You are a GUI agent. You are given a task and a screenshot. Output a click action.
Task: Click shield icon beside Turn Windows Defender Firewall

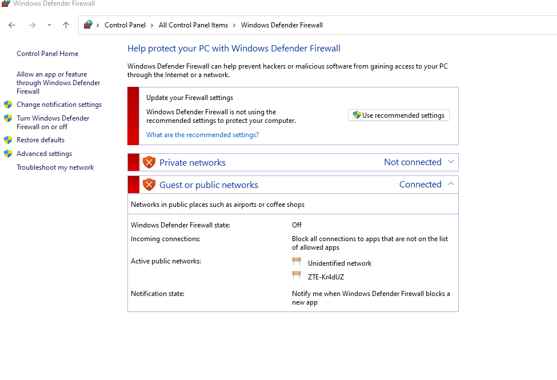click(8, 118)
